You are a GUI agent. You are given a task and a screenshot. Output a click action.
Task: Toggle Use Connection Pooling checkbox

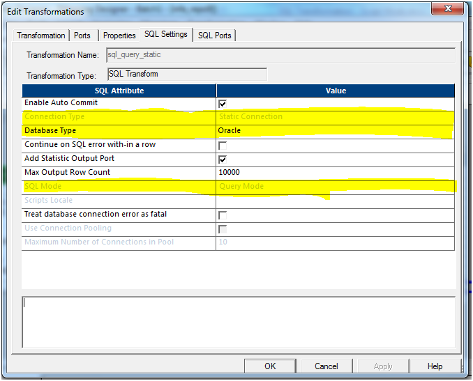(223, 229)
